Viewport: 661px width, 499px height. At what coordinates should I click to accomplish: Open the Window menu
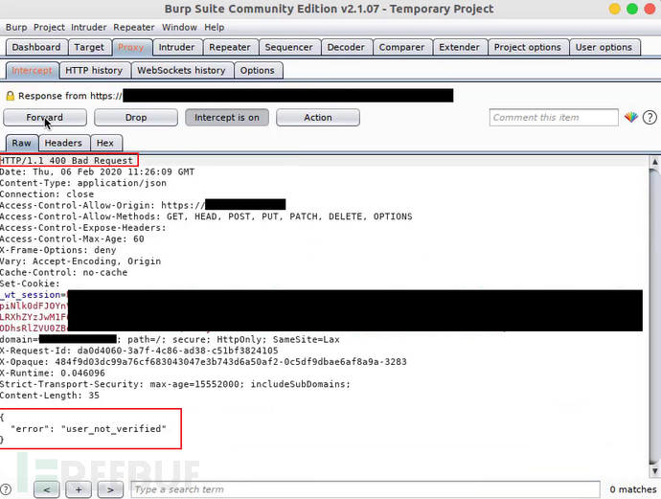click(x=179, y=28)
